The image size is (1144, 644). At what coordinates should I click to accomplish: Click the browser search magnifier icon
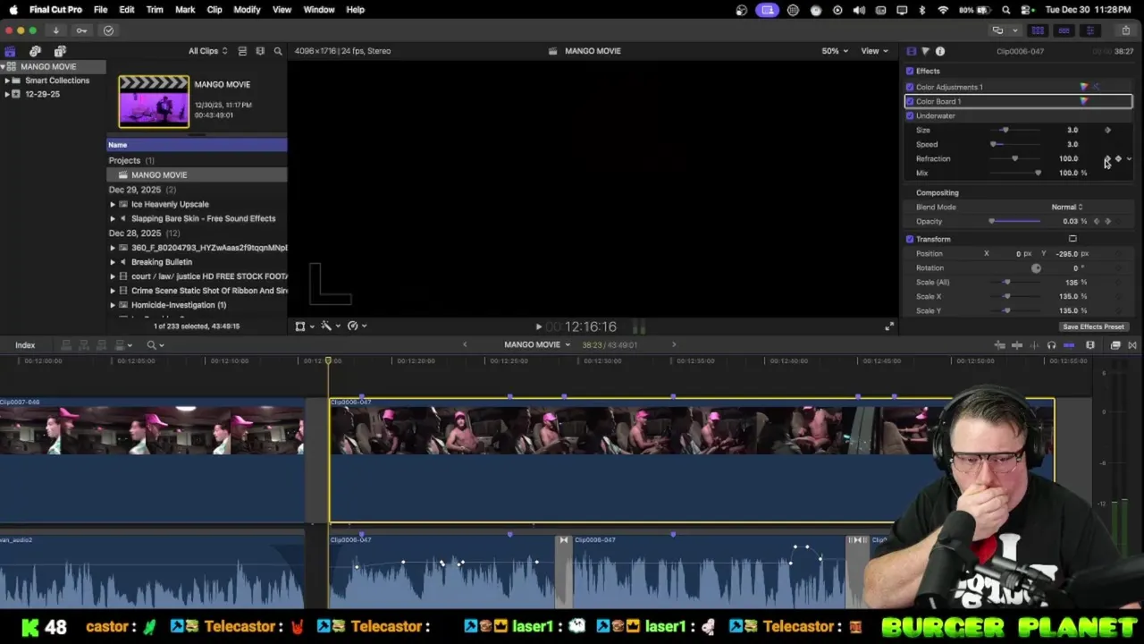point(278,51)
